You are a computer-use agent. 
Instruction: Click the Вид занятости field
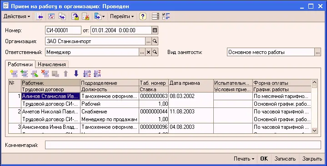271,52
